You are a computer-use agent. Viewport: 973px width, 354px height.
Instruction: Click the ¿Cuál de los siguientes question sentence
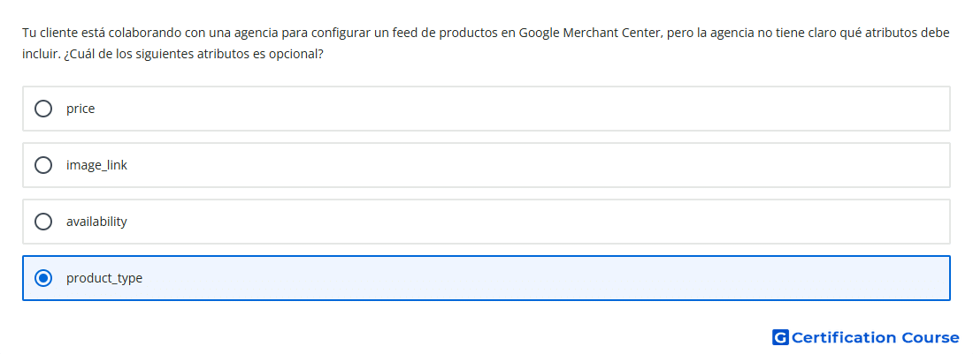pos(194,54)
